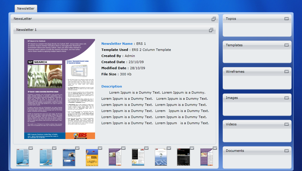The width and height of the screenshot is (302, 171).
Task: Click the Description heading
Action: click(x=112, y=86)
